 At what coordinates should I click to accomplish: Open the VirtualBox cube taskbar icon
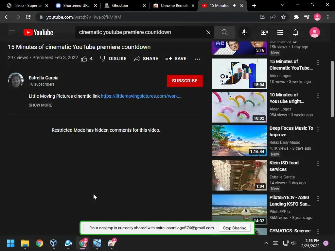coord(53,243)
